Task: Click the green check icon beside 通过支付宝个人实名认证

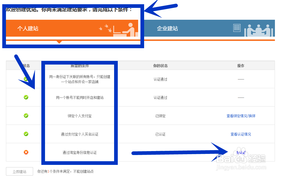Action: 26,134
